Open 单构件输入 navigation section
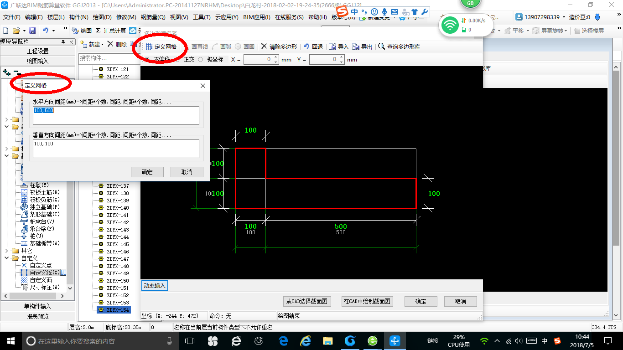 37,306
